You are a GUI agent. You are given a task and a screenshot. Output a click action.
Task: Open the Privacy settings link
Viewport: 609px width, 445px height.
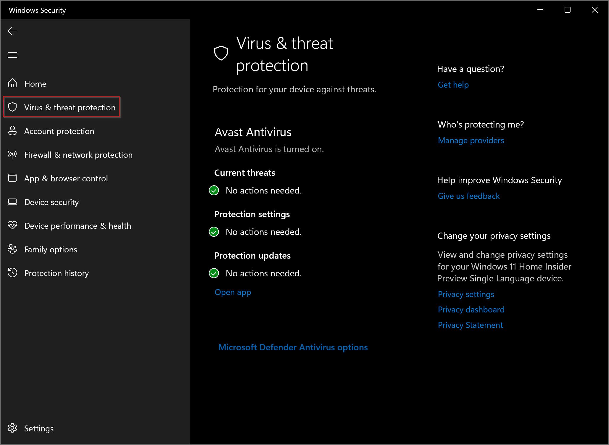pyautogui.click(x=466, y=294)
